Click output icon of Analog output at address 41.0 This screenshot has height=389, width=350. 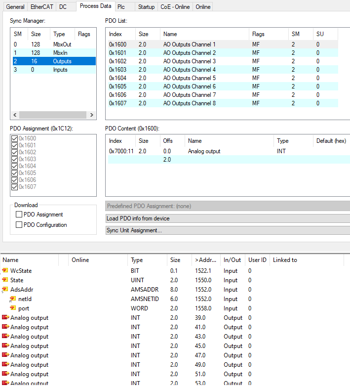point(5,327)
